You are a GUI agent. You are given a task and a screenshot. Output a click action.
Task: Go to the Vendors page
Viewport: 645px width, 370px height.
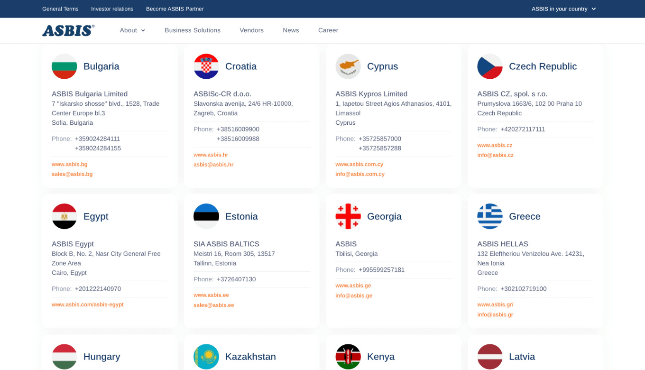251,30
